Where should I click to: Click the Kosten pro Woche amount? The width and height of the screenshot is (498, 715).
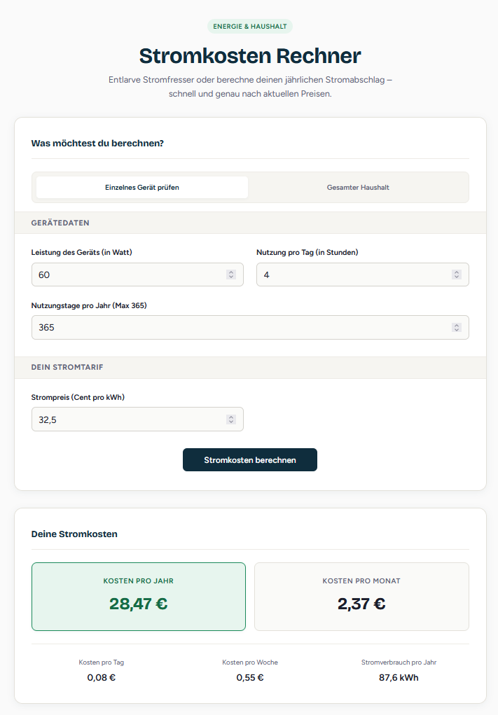tap(250, 677)
